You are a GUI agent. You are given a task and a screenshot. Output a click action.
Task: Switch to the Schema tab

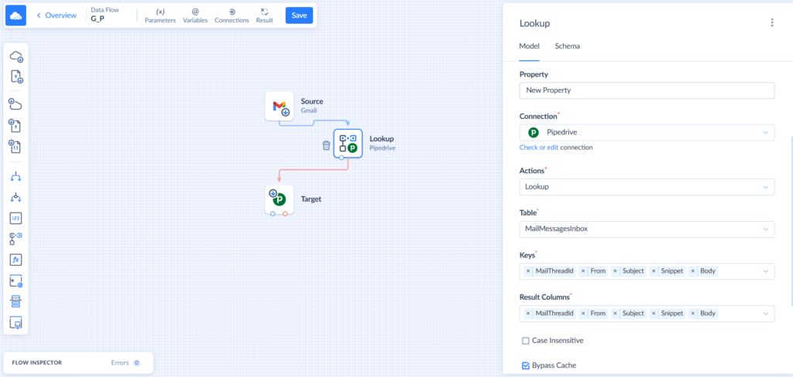pos(568,46)
